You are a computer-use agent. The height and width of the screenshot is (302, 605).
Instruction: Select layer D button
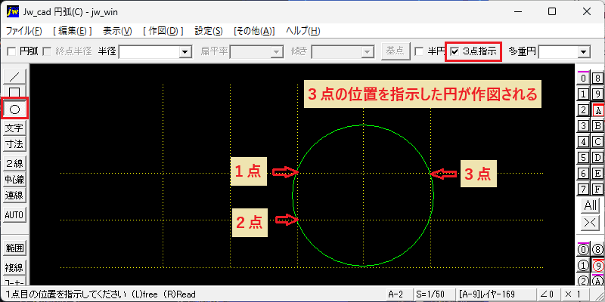click(597, 157)
